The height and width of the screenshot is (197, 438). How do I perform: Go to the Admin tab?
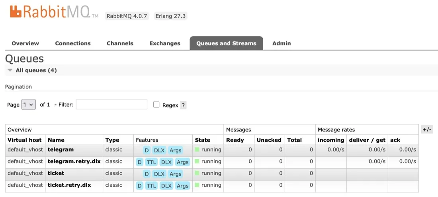(282, 43)
